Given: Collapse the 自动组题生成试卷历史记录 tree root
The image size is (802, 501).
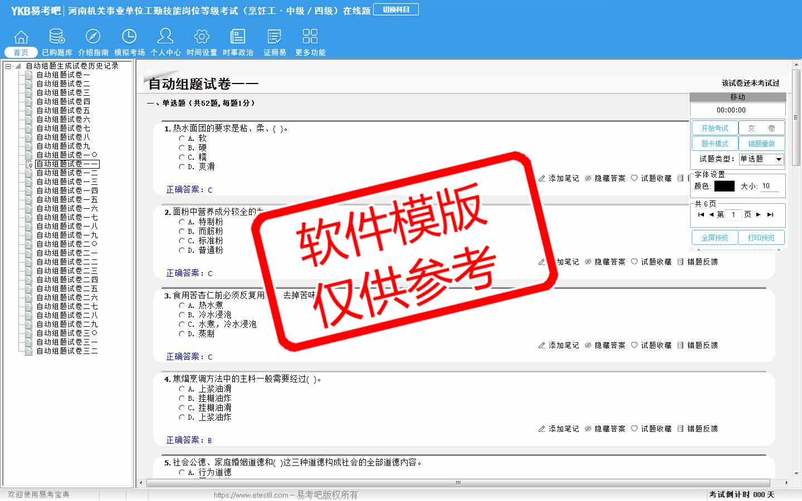Looking at the screenshot, I should 8,66.
